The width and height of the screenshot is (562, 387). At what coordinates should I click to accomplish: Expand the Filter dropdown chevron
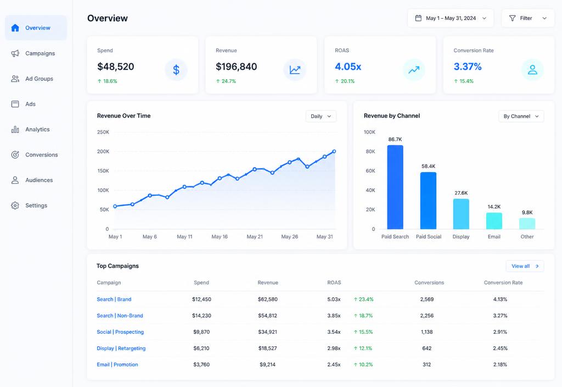pos(544,18)
